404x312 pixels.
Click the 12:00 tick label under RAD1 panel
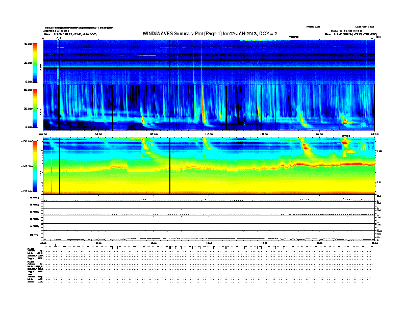(x=209, y=134)
